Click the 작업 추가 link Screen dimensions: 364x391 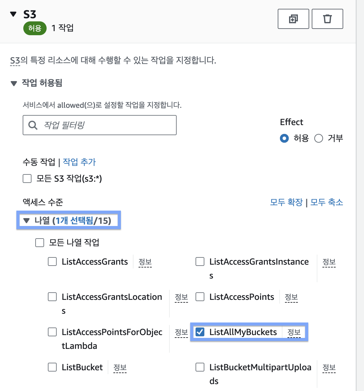pos(79,162)
